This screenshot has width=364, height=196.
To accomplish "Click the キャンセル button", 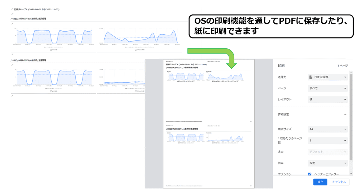I will click(339, 182).
